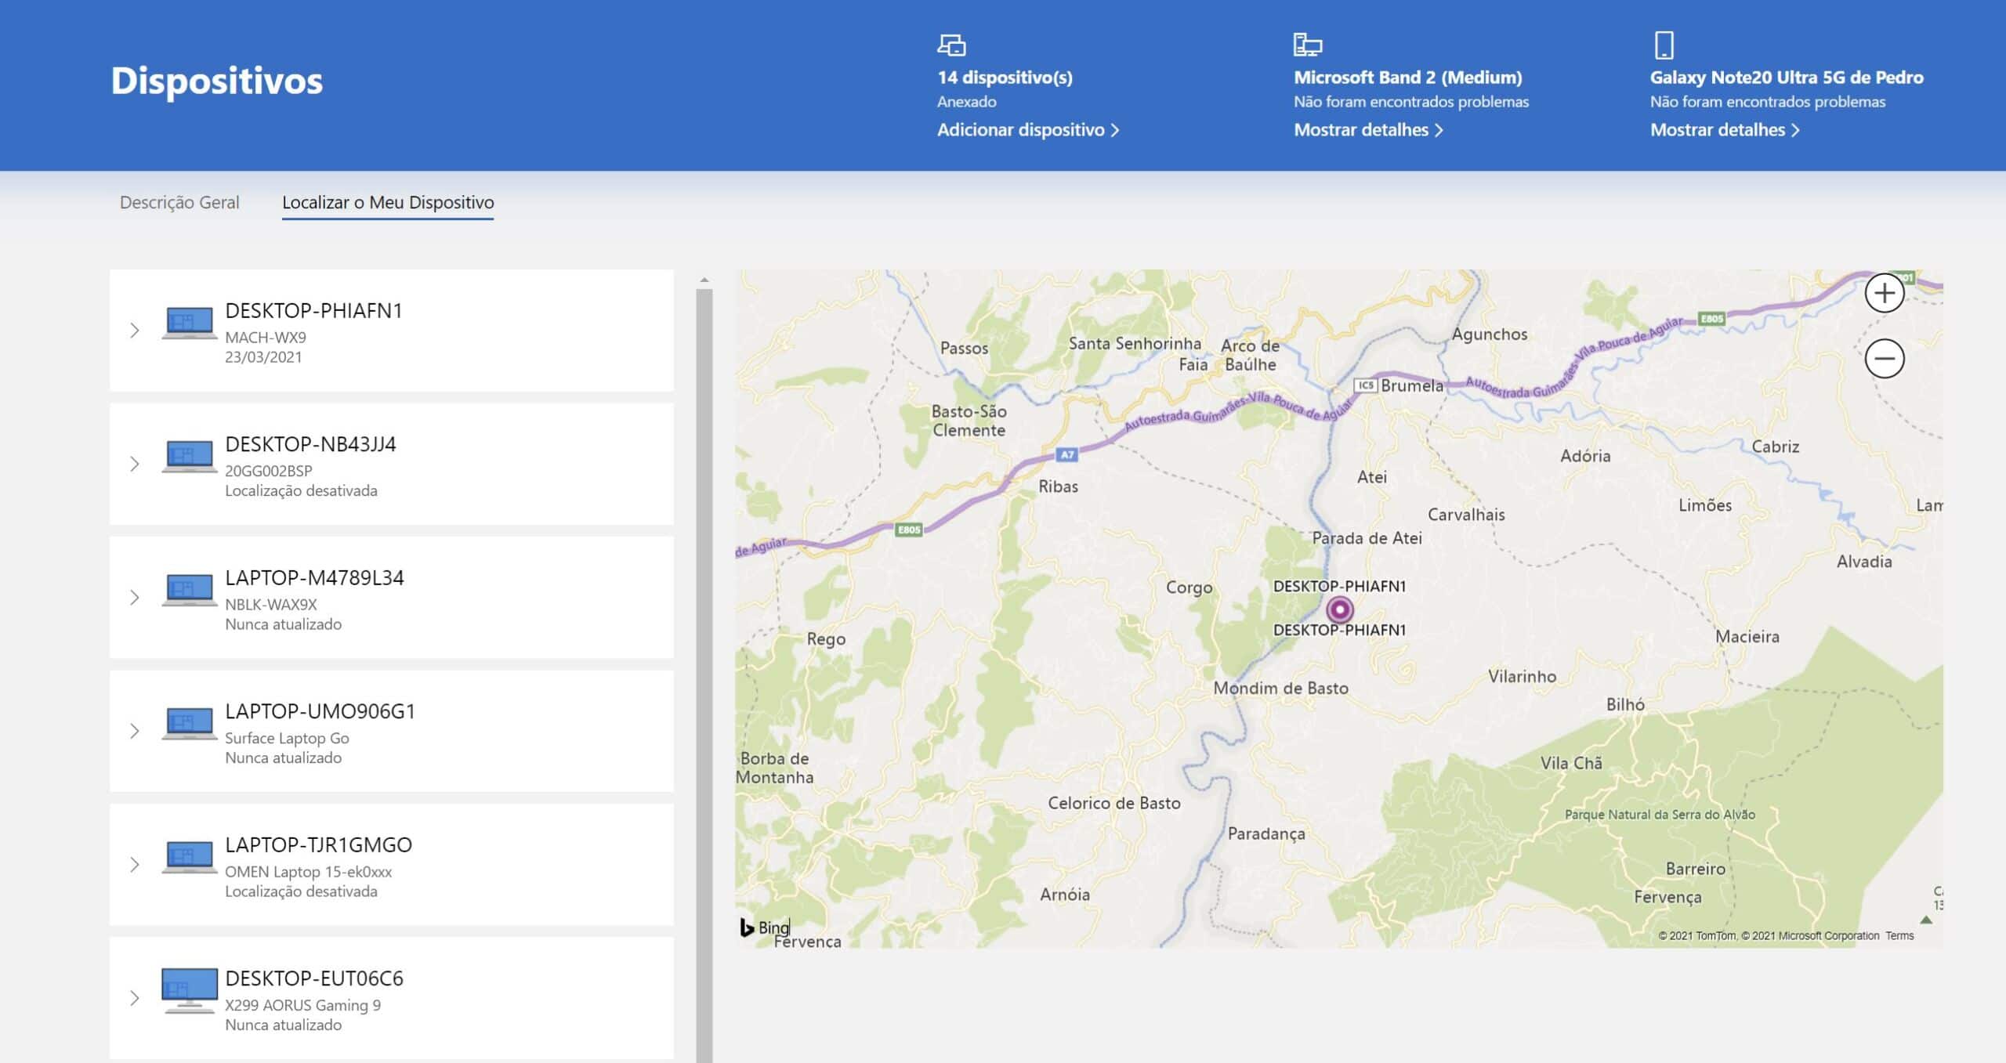2006x1063 pixels.
Task: Expand the DESKTOP-NB43JJ4 device row
Action: pyautogui.click(x=135, y=464)
